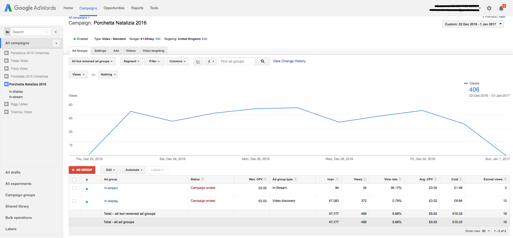Toggle the In-stream status green dot

[87, 189]
